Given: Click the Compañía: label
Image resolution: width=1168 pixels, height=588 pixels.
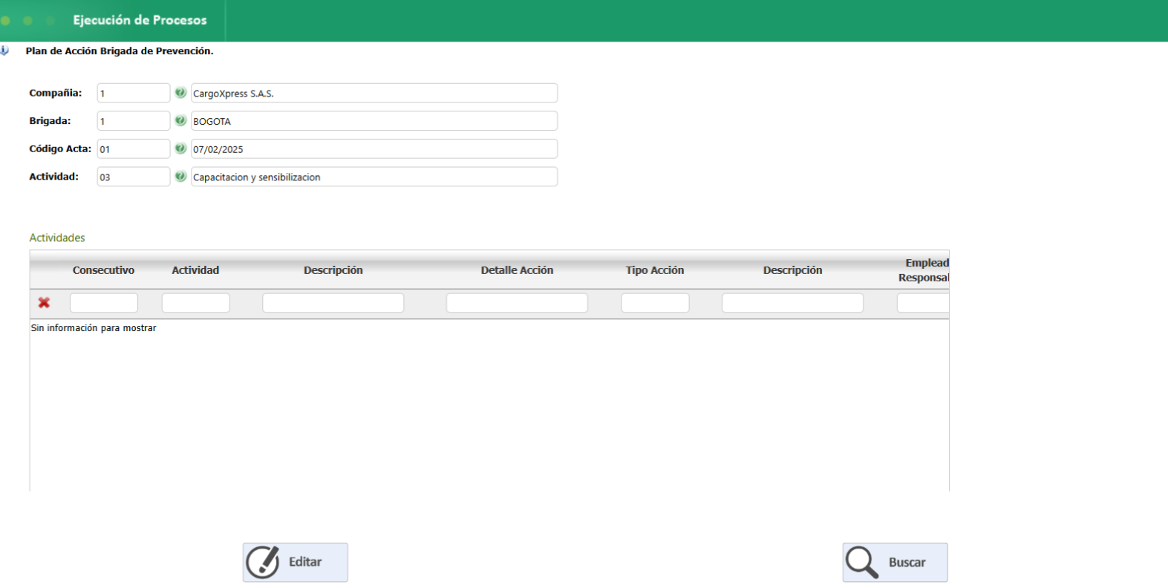Looking at the screenshot, I should click(x=56, y=93).
